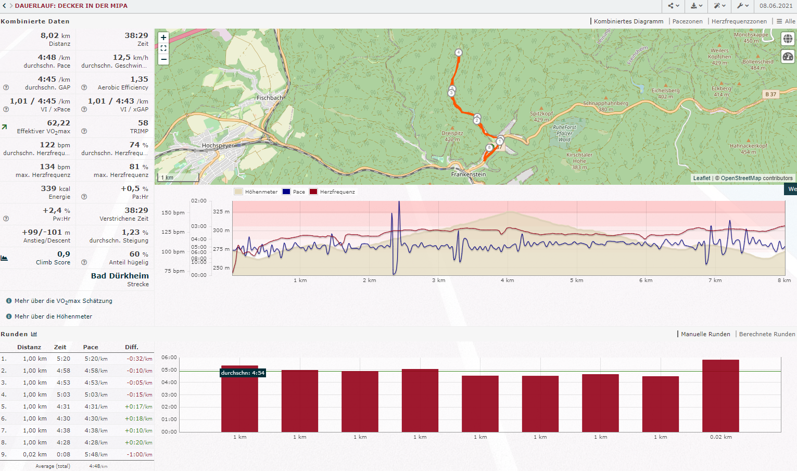Zoom in on the route map
Screen dimensions: 797x471
click(163, 37)
